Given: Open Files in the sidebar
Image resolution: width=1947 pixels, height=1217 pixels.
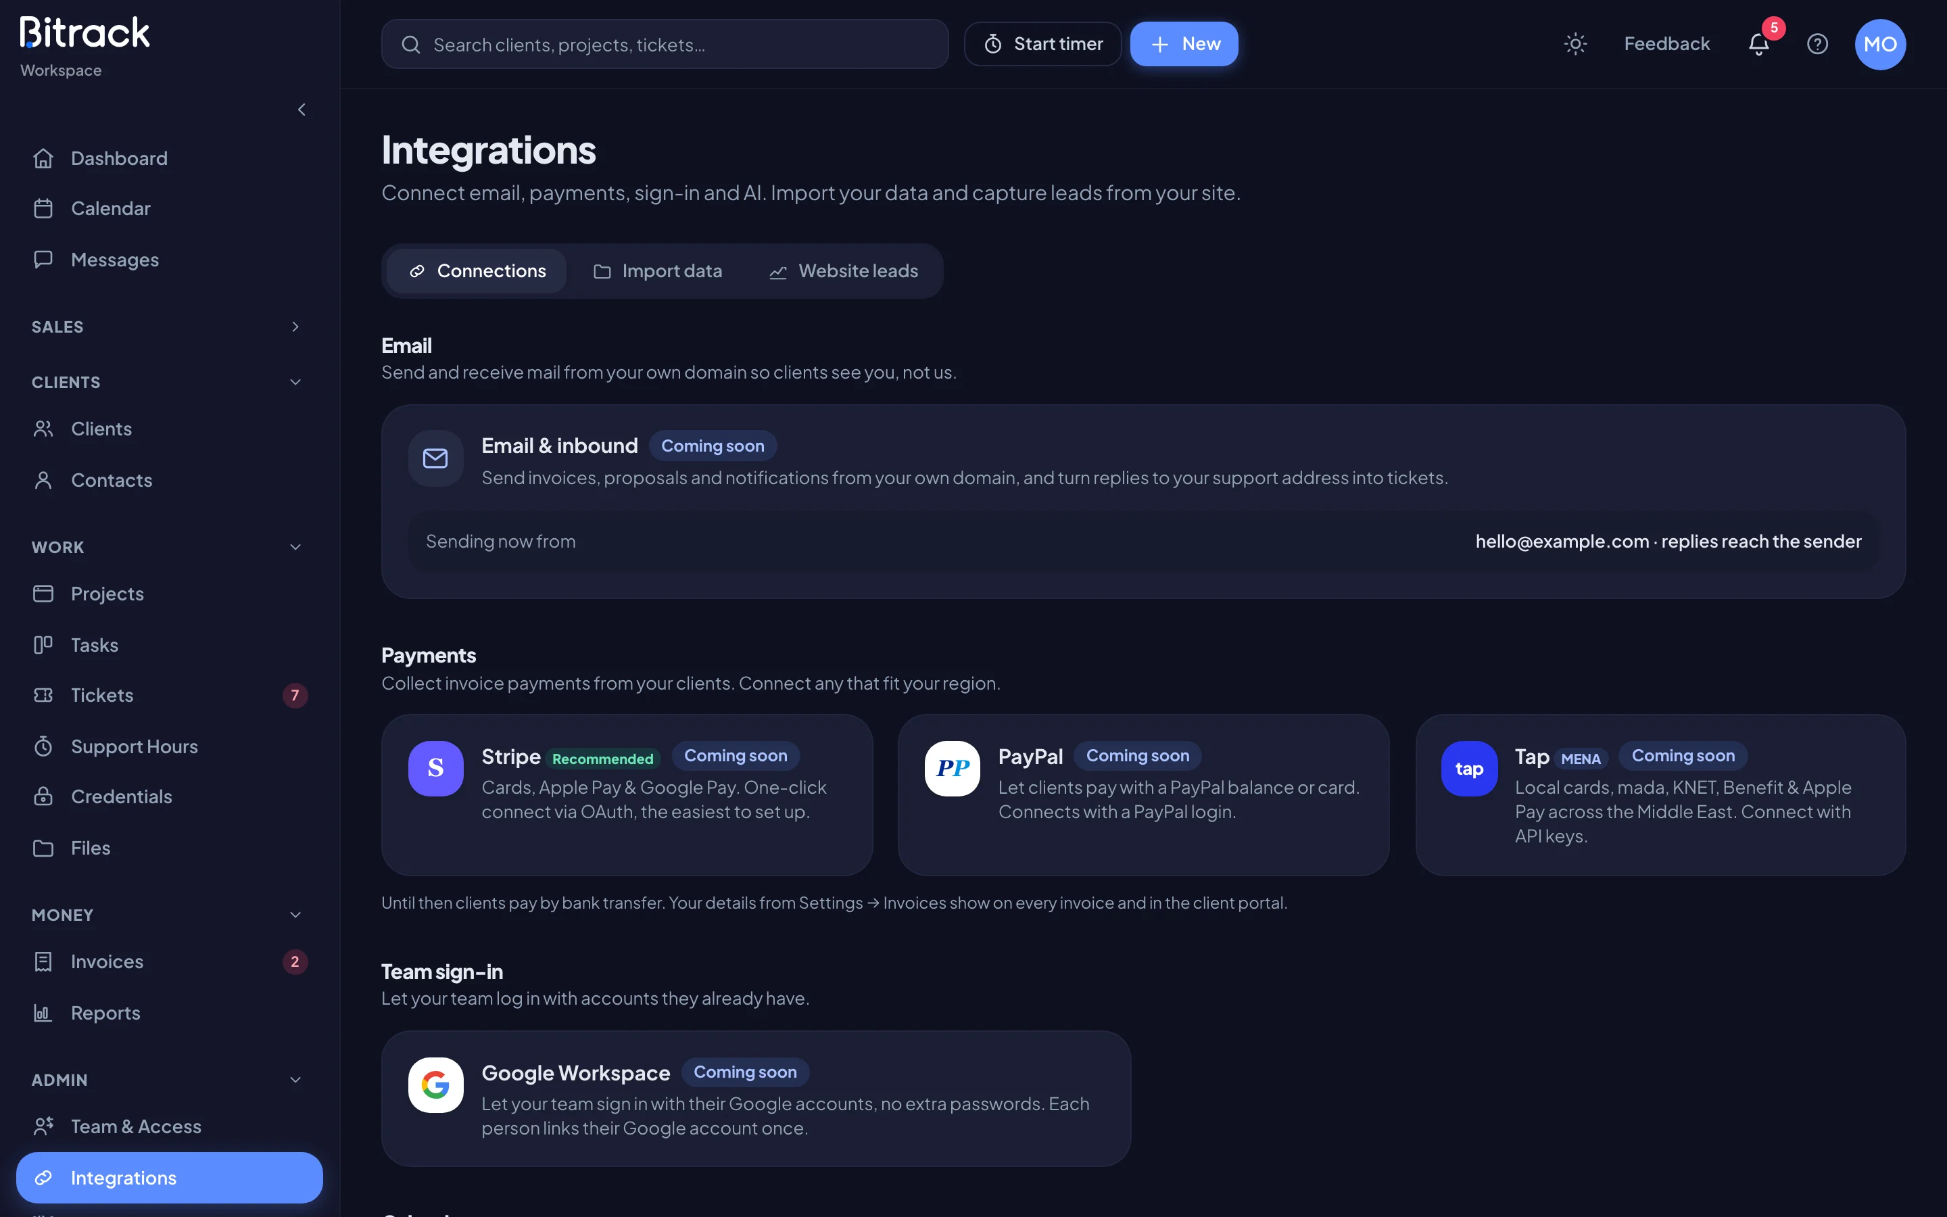Looking at the screenshot, I should [169, 849].
